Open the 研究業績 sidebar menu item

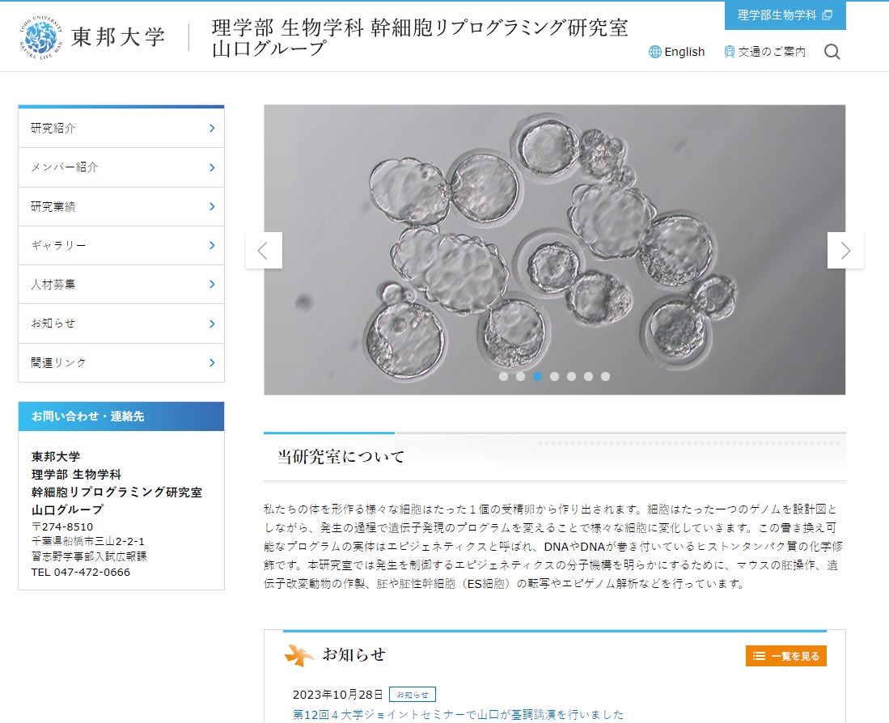coord(121,207)
